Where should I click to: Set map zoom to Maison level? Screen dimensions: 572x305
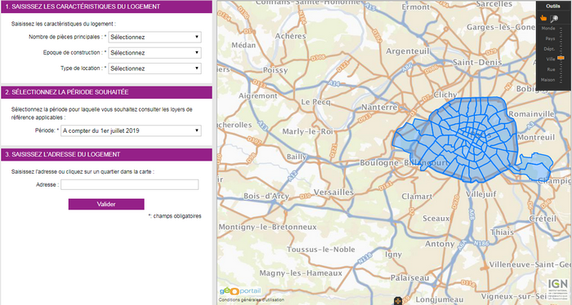point(547,80)
